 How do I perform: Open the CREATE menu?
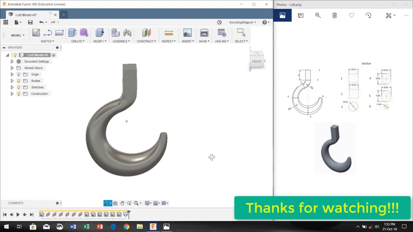pos(78,41)
